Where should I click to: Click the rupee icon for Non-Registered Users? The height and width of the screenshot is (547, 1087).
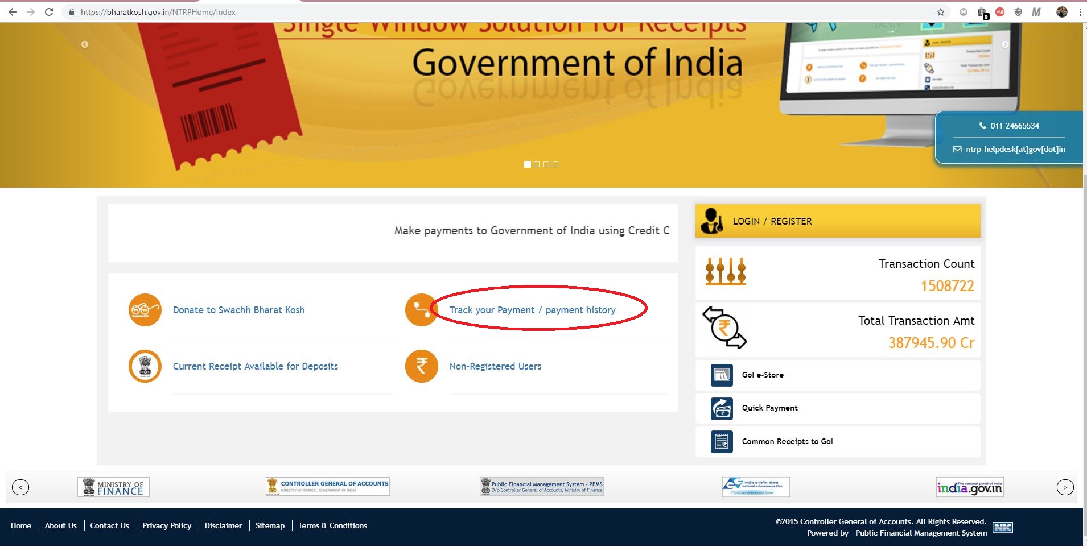tap(421, 366)
